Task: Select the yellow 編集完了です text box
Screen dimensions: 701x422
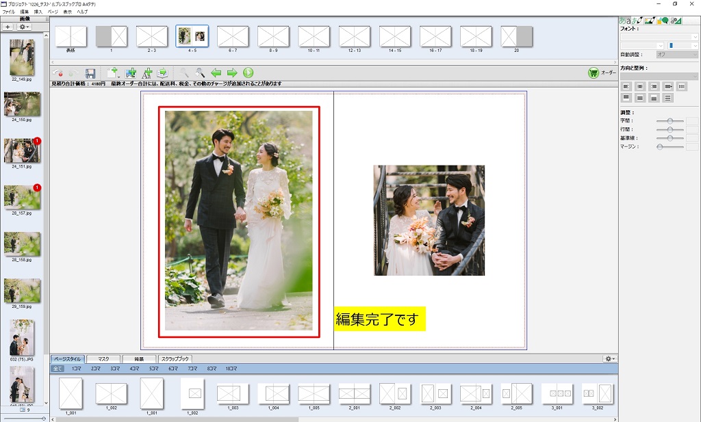Action: pos(380,319)
